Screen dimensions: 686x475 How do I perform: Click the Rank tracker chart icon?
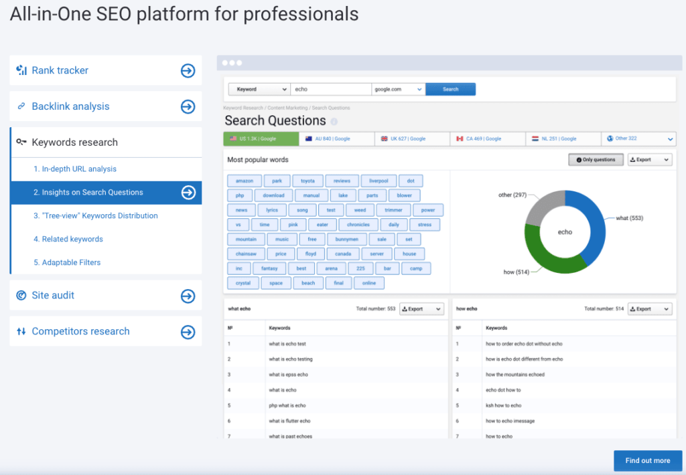21,70
